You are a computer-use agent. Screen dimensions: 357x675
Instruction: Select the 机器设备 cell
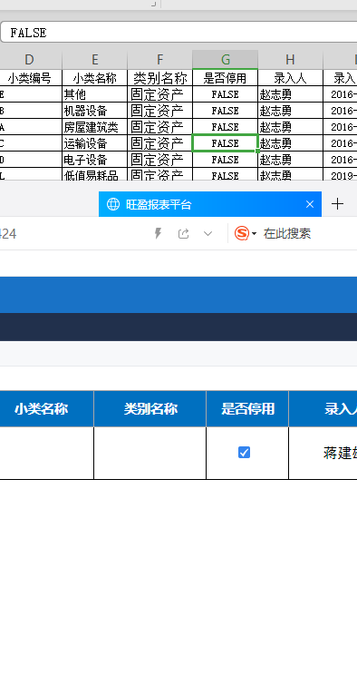[x=94, y=111]
